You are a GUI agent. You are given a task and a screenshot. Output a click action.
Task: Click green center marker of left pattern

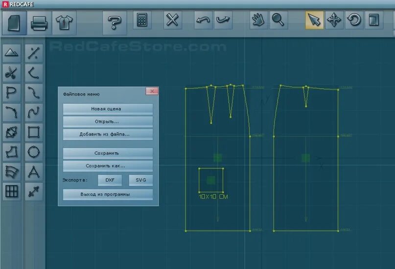[x=218, y=158]
